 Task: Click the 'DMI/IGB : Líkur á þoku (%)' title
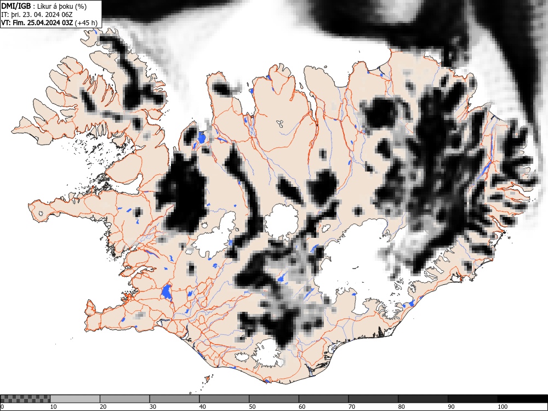click(44, 6)
